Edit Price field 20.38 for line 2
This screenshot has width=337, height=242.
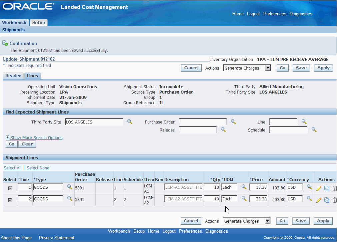pos(258,199)
